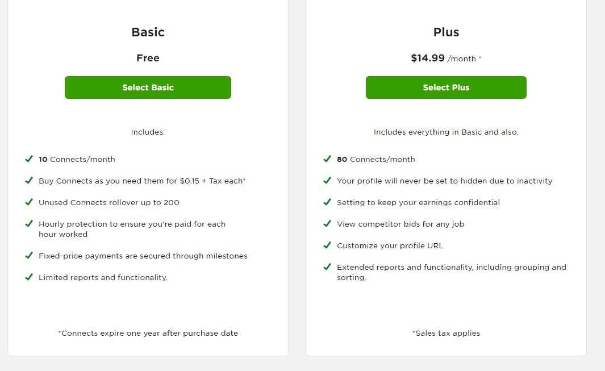Click the Select Plus button

tap(446, 87)
